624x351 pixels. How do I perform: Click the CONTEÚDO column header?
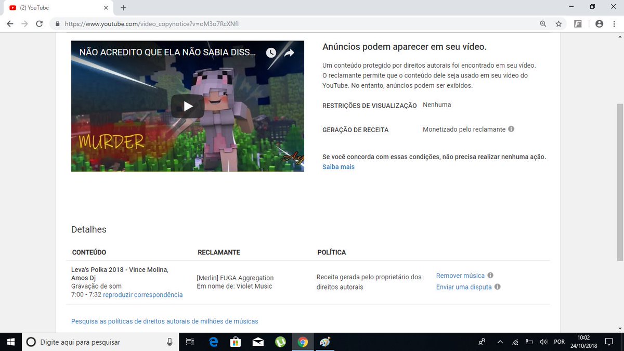pos(89,252)
